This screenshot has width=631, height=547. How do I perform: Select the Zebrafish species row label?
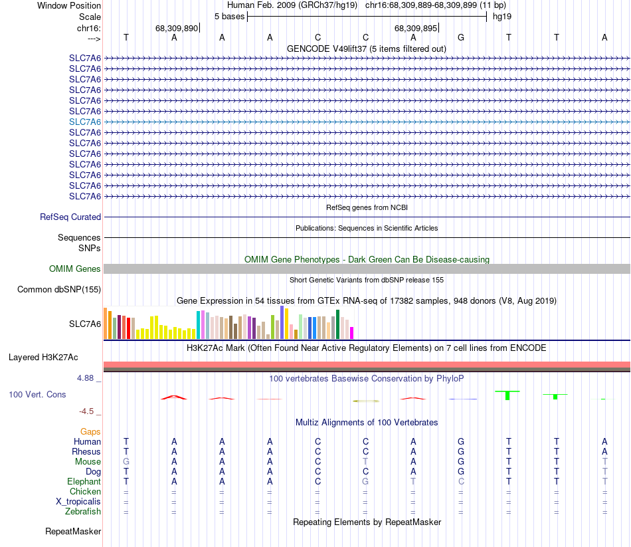(x=83, y=511)
